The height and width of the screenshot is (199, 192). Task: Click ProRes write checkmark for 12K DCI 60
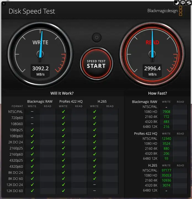[x=63, y=191]
